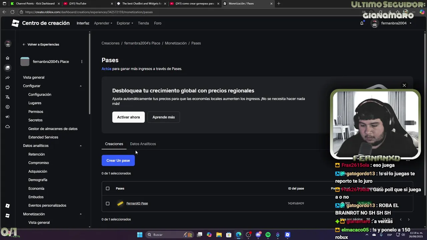Open Spotify from the taskbar
This screenshot has width=427, height=240.
click(268, 235)
